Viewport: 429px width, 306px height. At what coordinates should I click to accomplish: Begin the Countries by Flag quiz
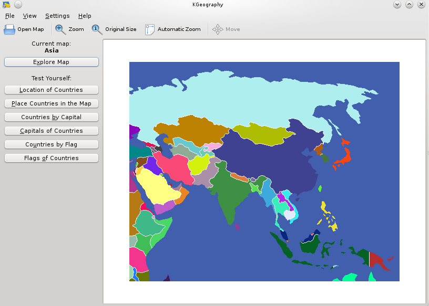coord(51,144)
